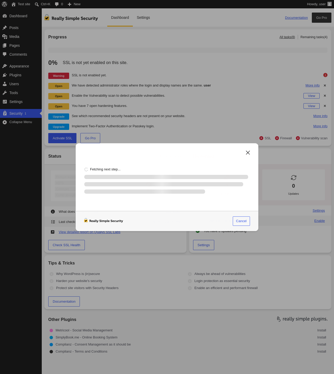Screen dimensions: 334x374
Task: Open the Posts menu
Action: [x=21, y=28]
